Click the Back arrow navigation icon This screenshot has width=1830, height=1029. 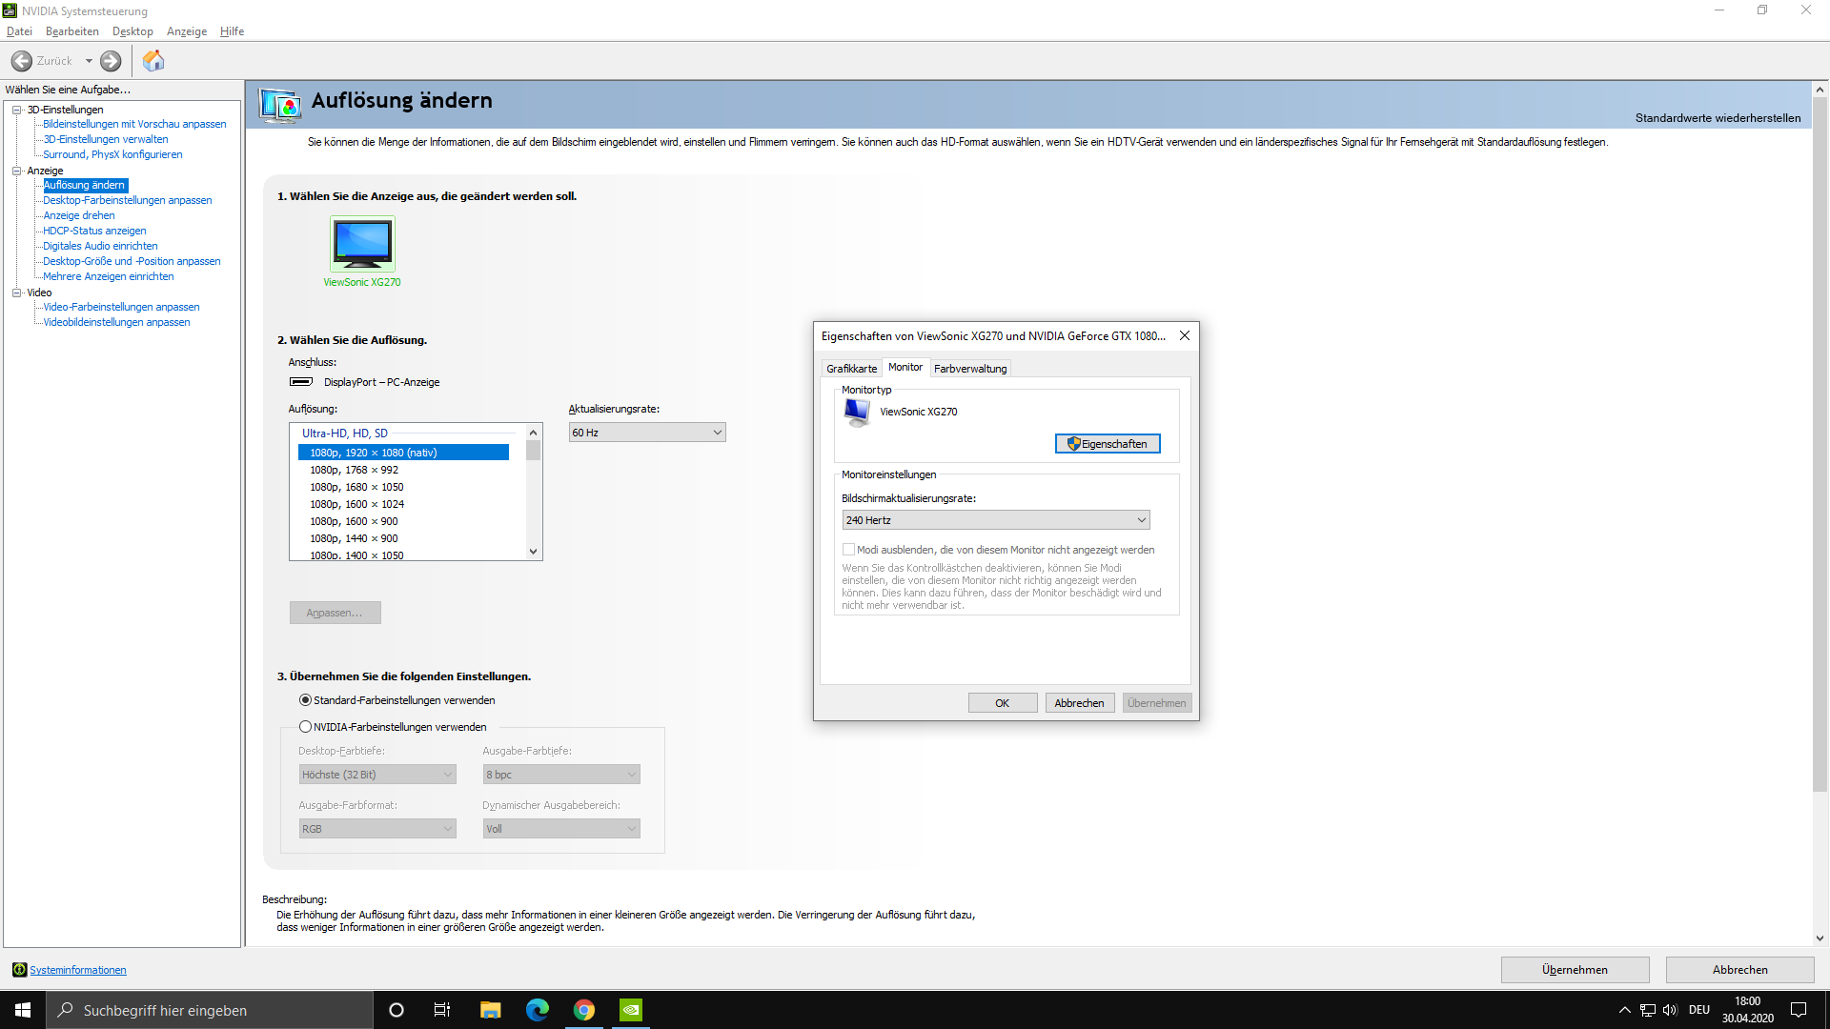[22, 61]
